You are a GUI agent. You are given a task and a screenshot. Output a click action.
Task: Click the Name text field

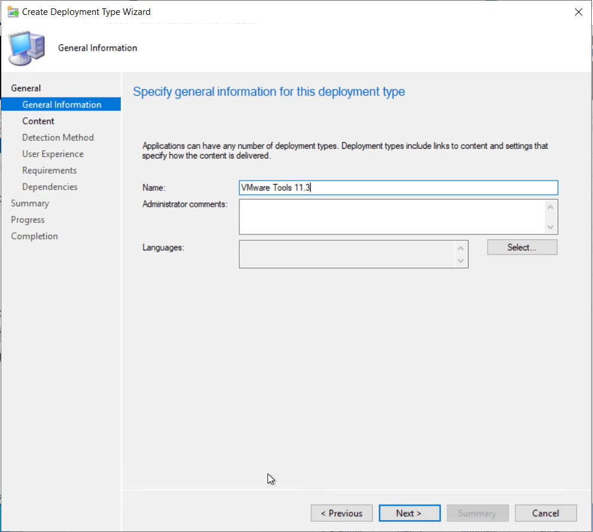click(x=398, y=188)
